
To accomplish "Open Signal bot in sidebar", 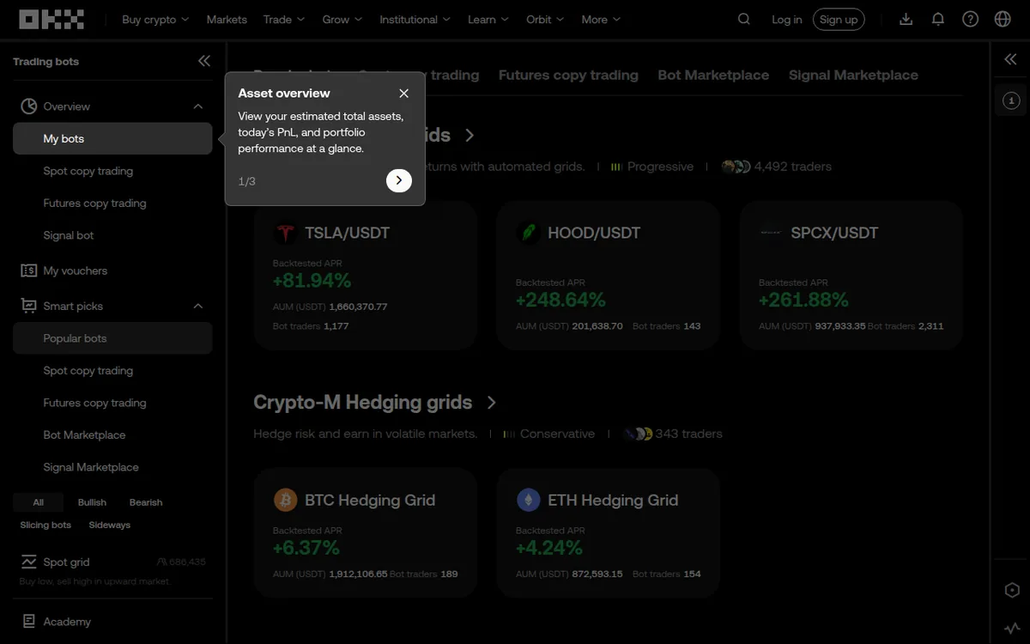I will pos(112,235).
